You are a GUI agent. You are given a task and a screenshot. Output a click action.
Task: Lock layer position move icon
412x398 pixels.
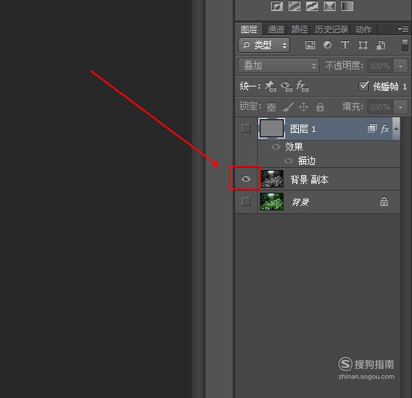(x=303, y=107)
